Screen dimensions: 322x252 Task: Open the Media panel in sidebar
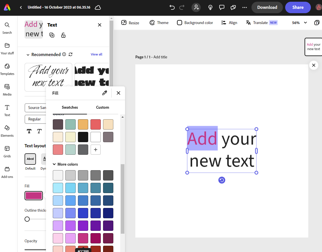pyautogui.click(x=7, y=90)
